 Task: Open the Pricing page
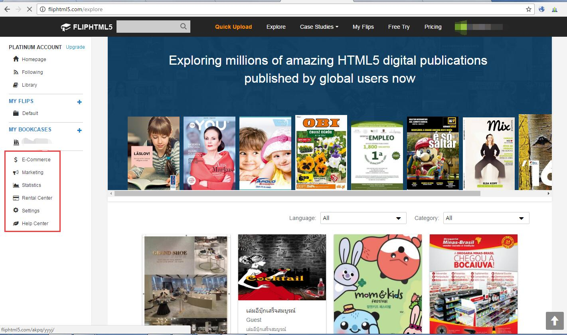433,27
